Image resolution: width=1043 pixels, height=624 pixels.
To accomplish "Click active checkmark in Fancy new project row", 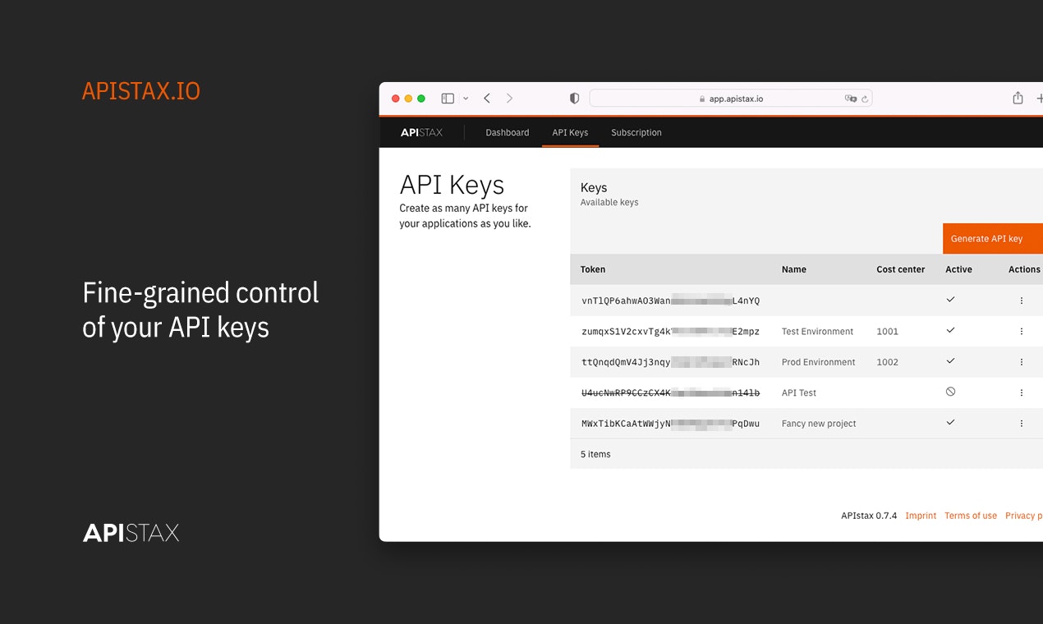I will pyautogui.click(x=950, y=422).
